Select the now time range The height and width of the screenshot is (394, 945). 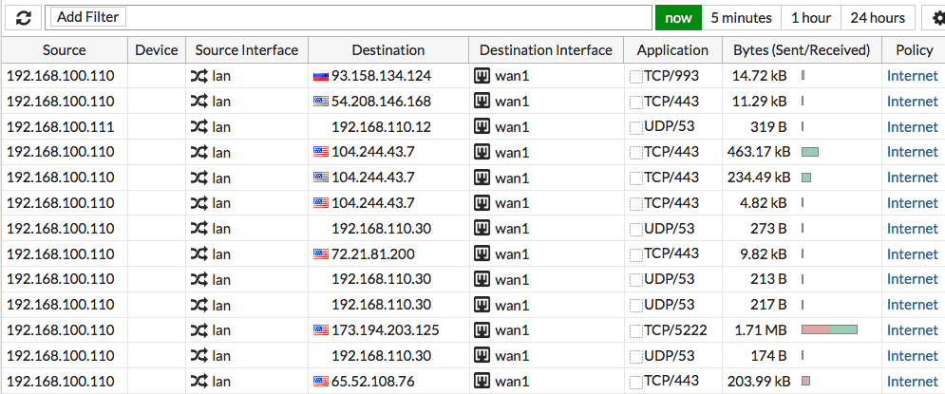click(x=679, y=18)
